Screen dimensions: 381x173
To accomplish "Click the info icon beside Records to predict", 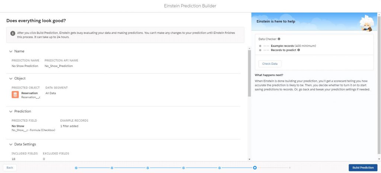I will 299,50.
